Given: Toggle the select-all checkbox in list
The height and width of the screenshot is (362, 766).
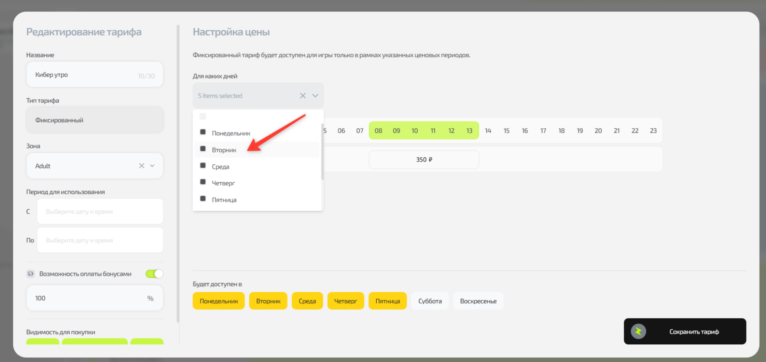Looking at the screenshot, I should click(203, 116).
